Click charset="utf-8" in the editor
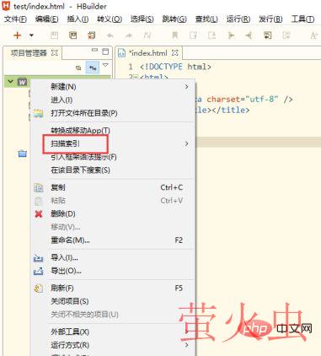321x356 pixels. coord(243,99)
